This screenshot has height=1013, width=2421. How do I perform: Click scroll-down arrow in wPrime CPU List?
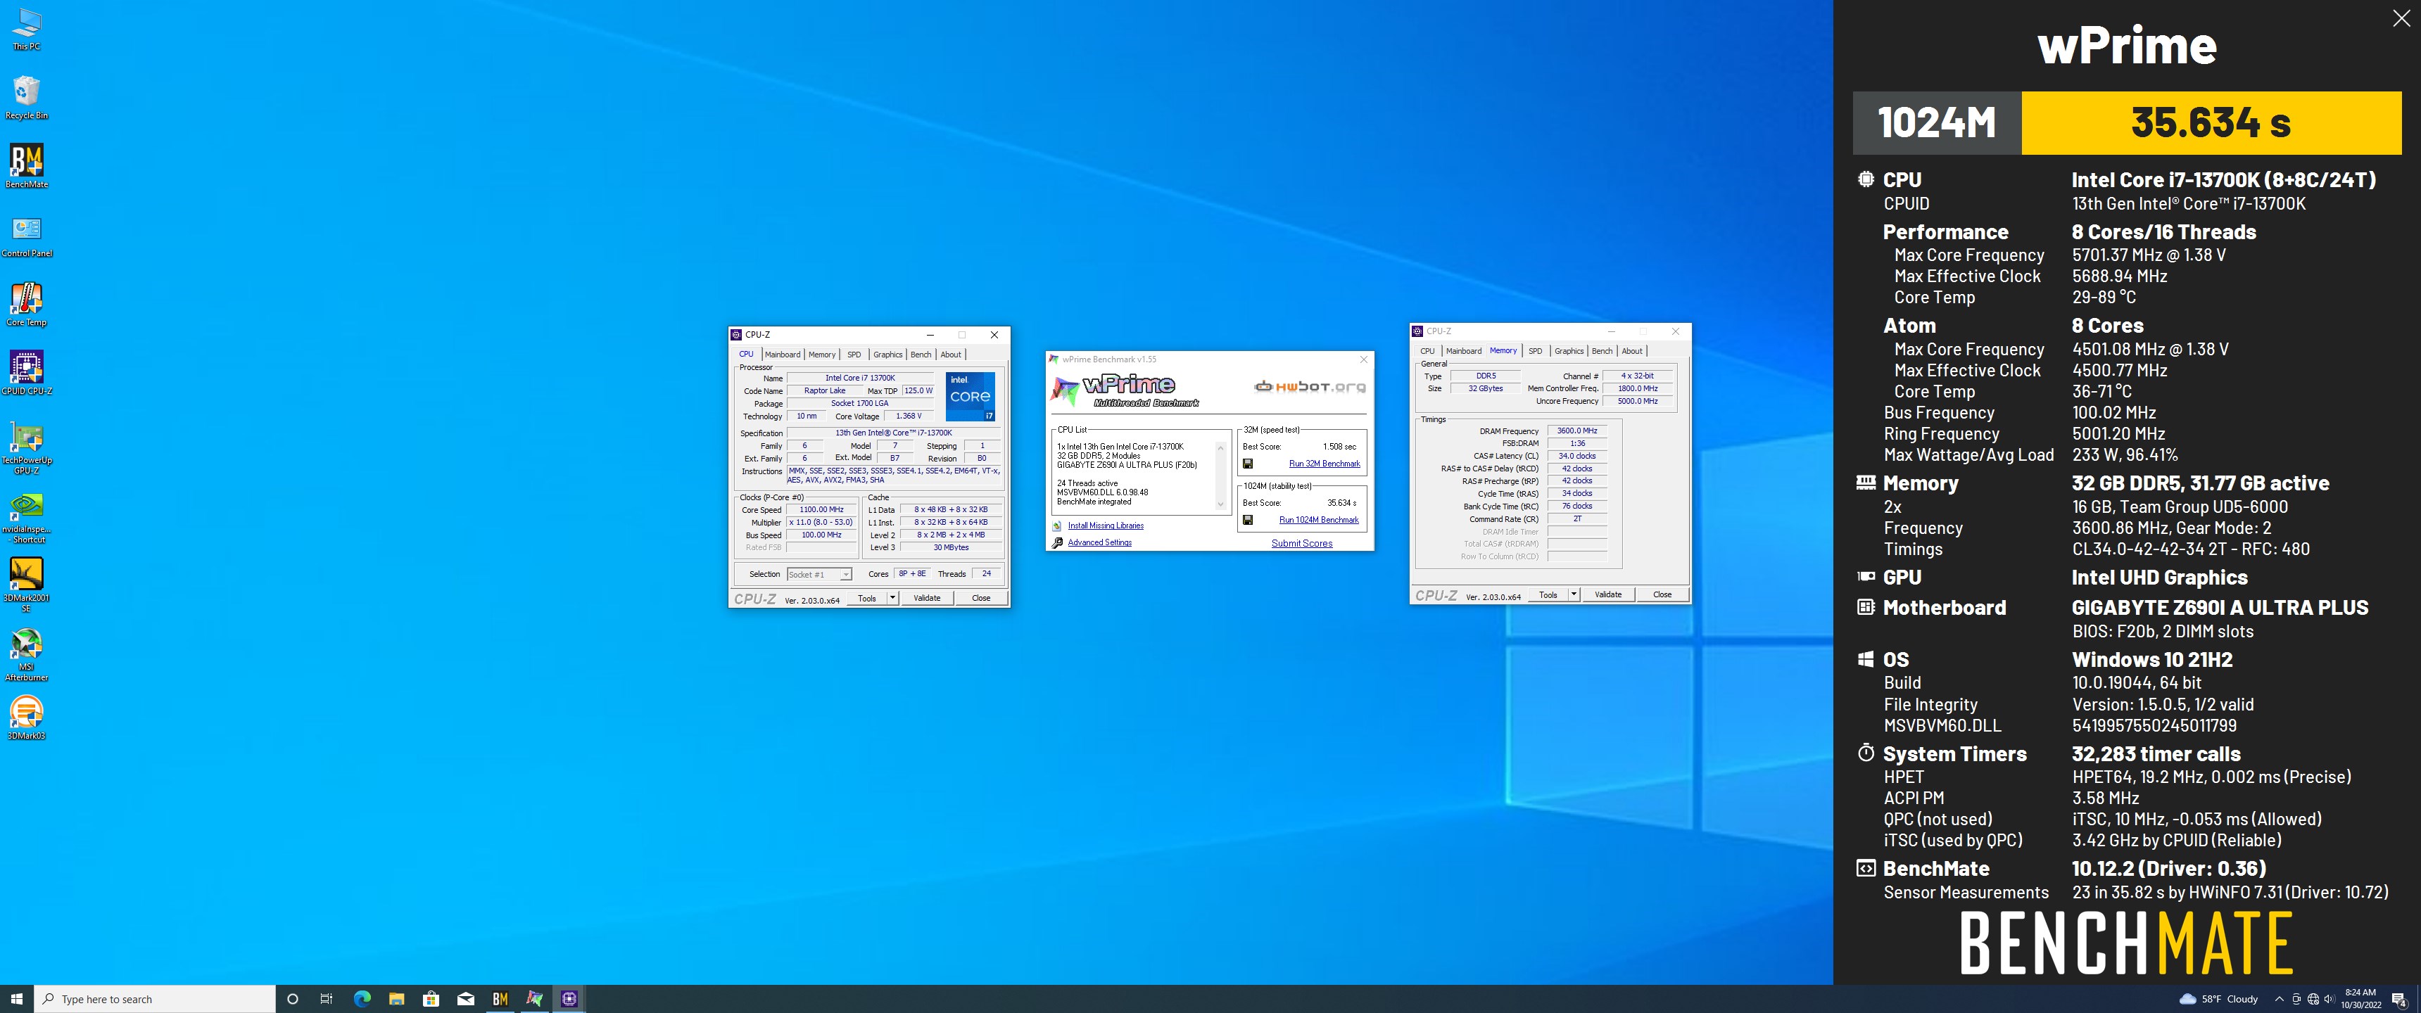[1221, 504]
